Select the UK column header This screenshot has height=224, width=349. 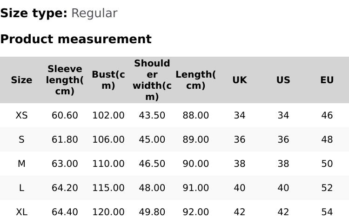pos(239,80)
